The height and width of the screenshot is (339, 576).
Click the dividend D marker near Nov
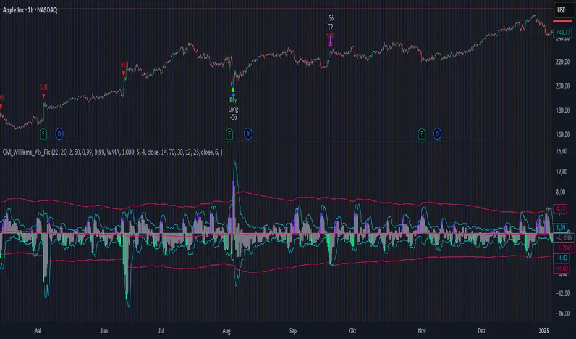[x=437, y=134]
